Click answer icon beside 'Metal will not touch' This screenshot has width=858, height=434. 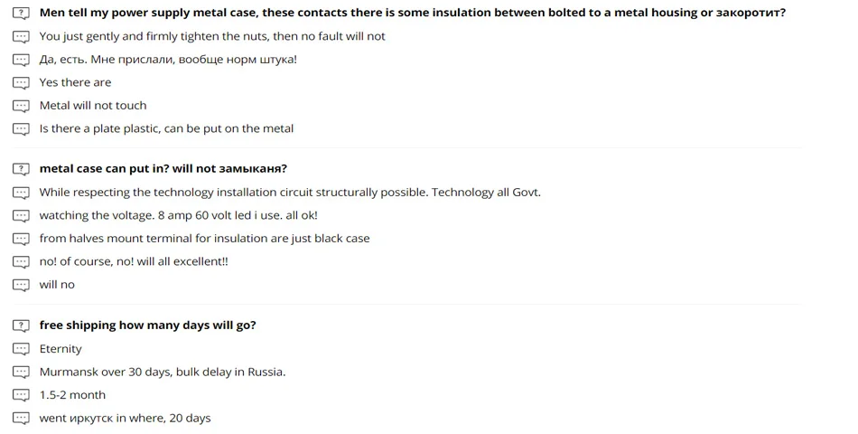click(x=21, y=106)
